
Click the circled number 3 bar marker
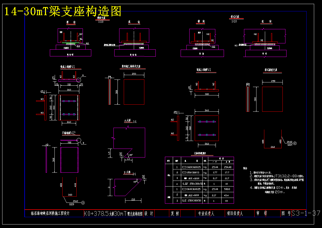coord(83,203)
